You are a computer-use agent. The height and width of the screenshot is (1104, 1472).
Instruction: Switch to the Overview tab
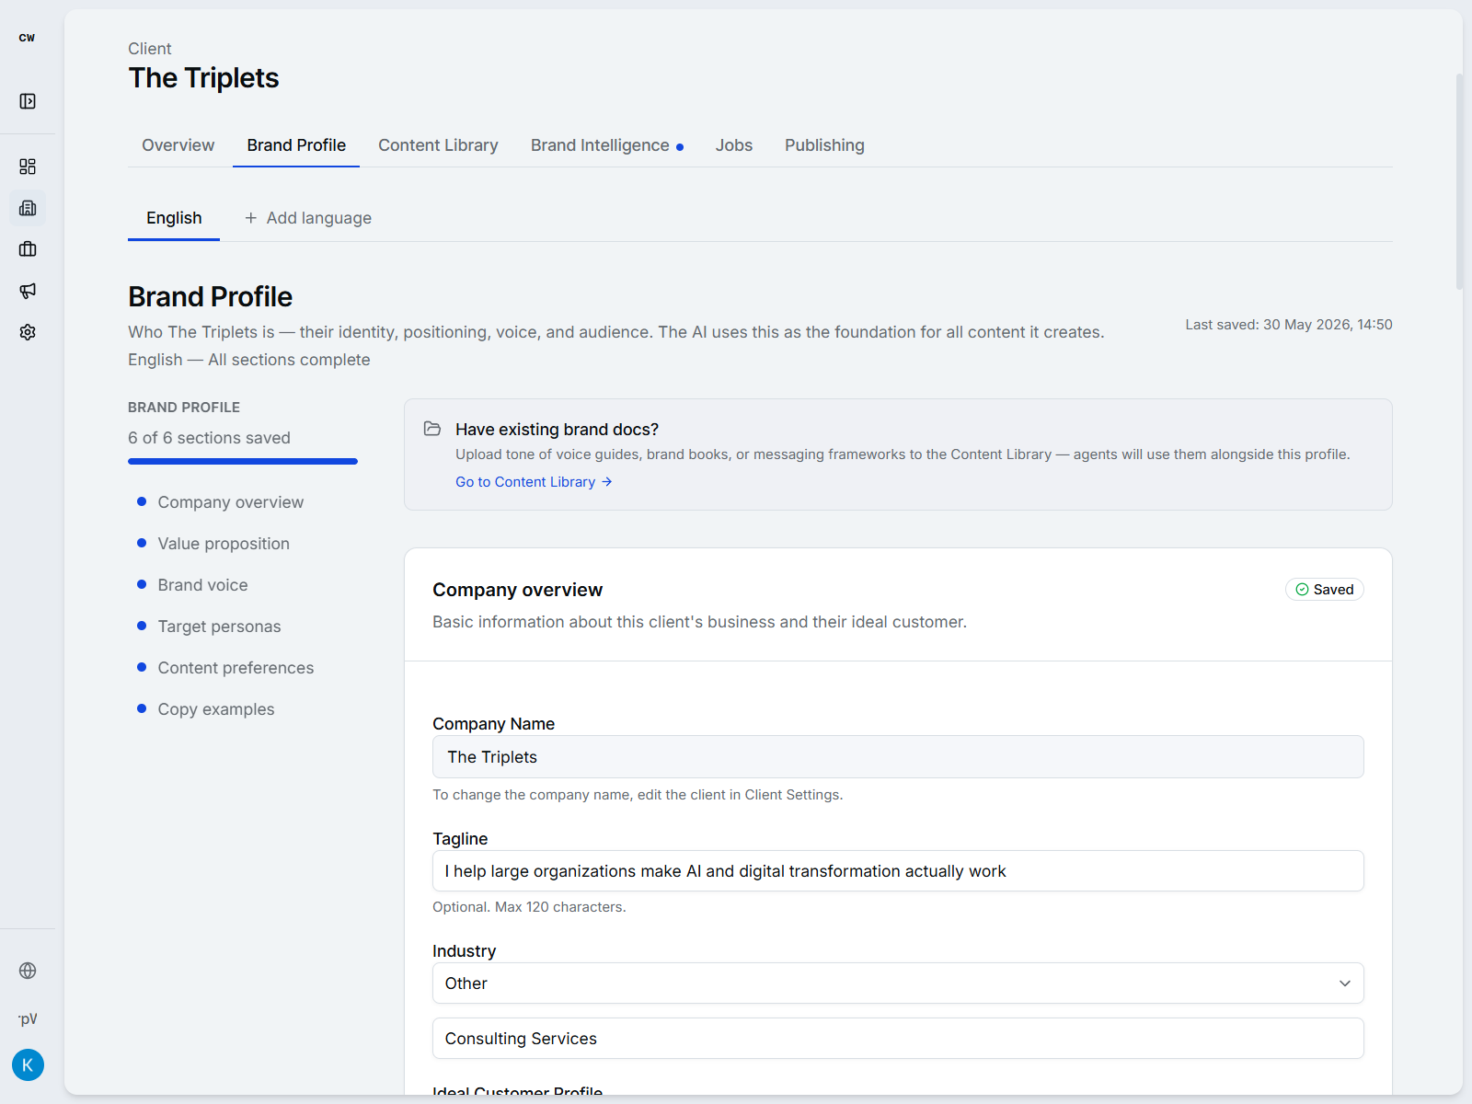click(x=178, y=145)
